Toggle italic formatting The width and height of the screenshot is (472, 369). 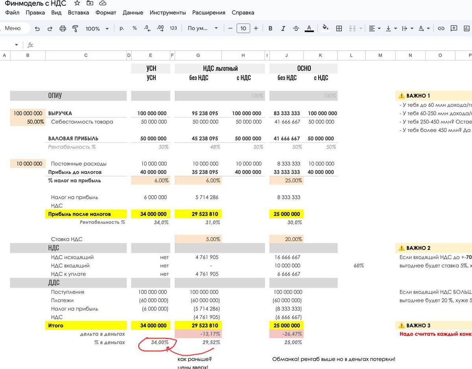pos(283,28)
